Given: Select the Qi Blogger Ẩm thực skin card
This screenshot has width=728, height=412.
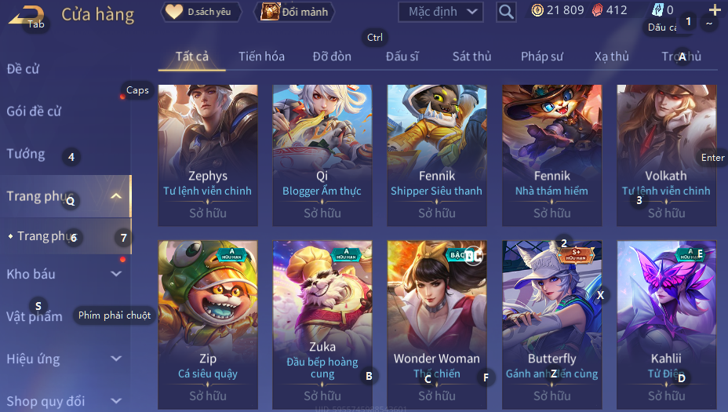Looking at the screenshot, I should pyautogui.click(x=322, y=155).
